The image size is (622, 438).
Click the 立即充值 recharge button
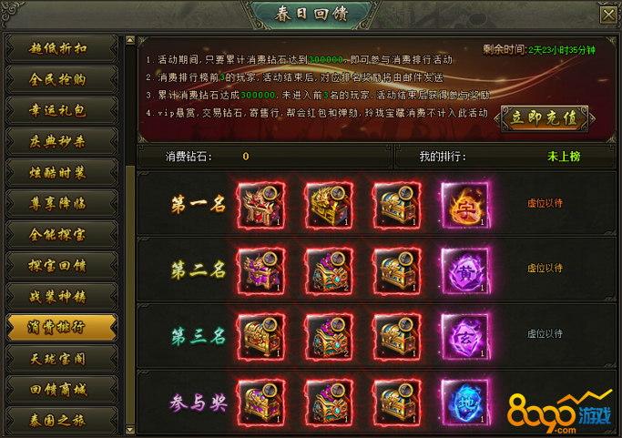point(545,118)
